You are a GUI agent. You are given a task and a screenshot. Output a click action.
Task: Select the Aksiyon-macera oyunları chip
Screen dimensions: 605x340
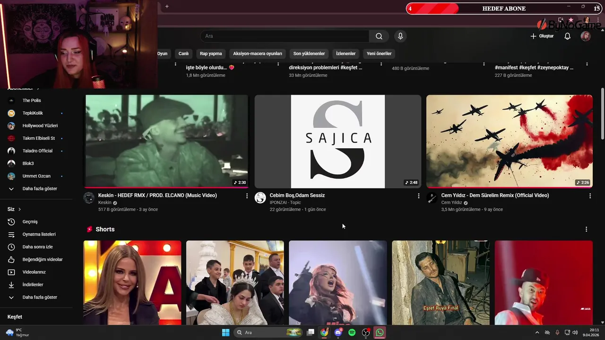point(258,54)
